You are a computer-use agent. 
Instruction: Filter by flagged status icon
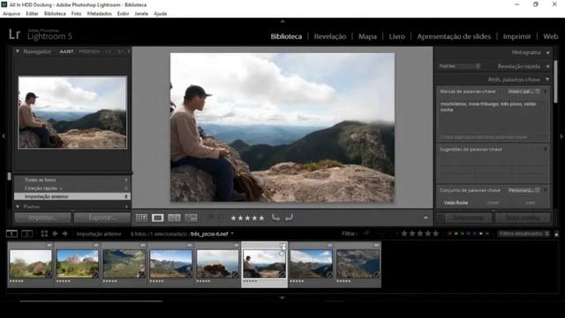point(366,233)
